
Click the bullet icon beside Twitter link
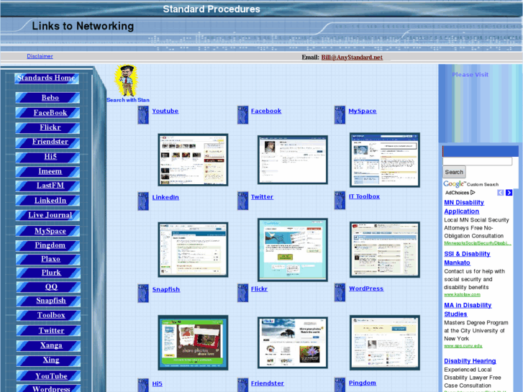243,201
